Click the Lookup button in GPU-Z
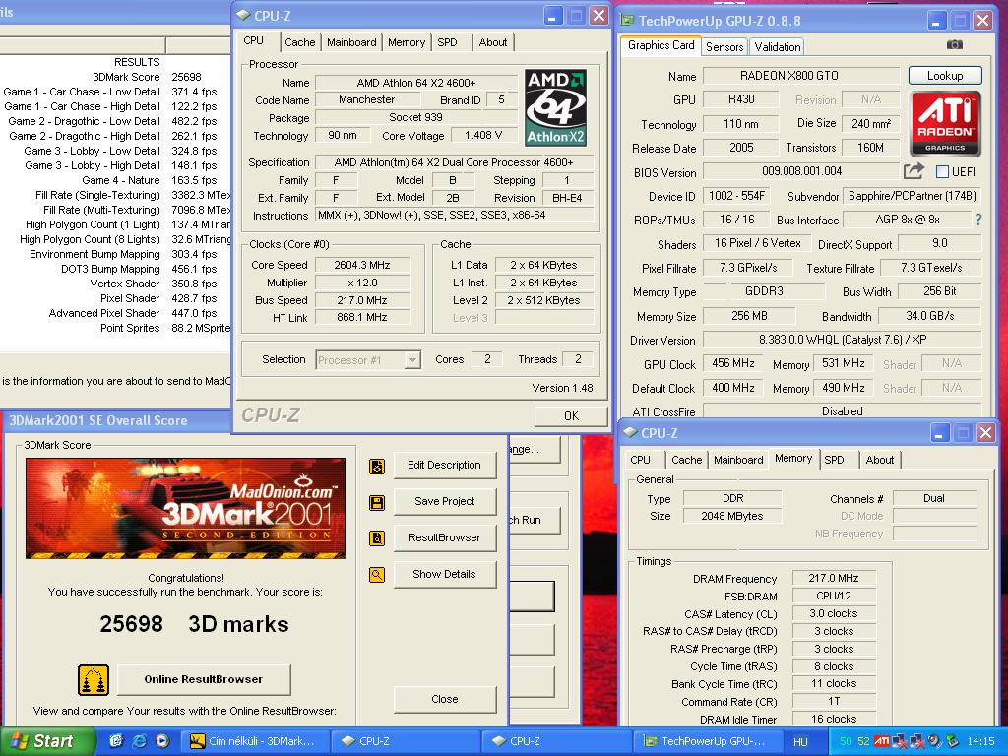The width and height of the screenshot is (1008, 756). pos(944,75)
